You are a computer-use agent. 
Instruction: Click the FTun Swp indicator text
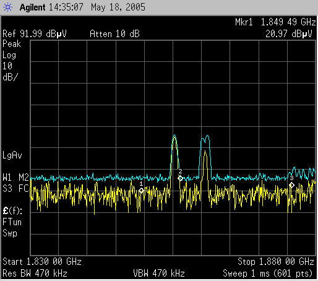point(12,228)
